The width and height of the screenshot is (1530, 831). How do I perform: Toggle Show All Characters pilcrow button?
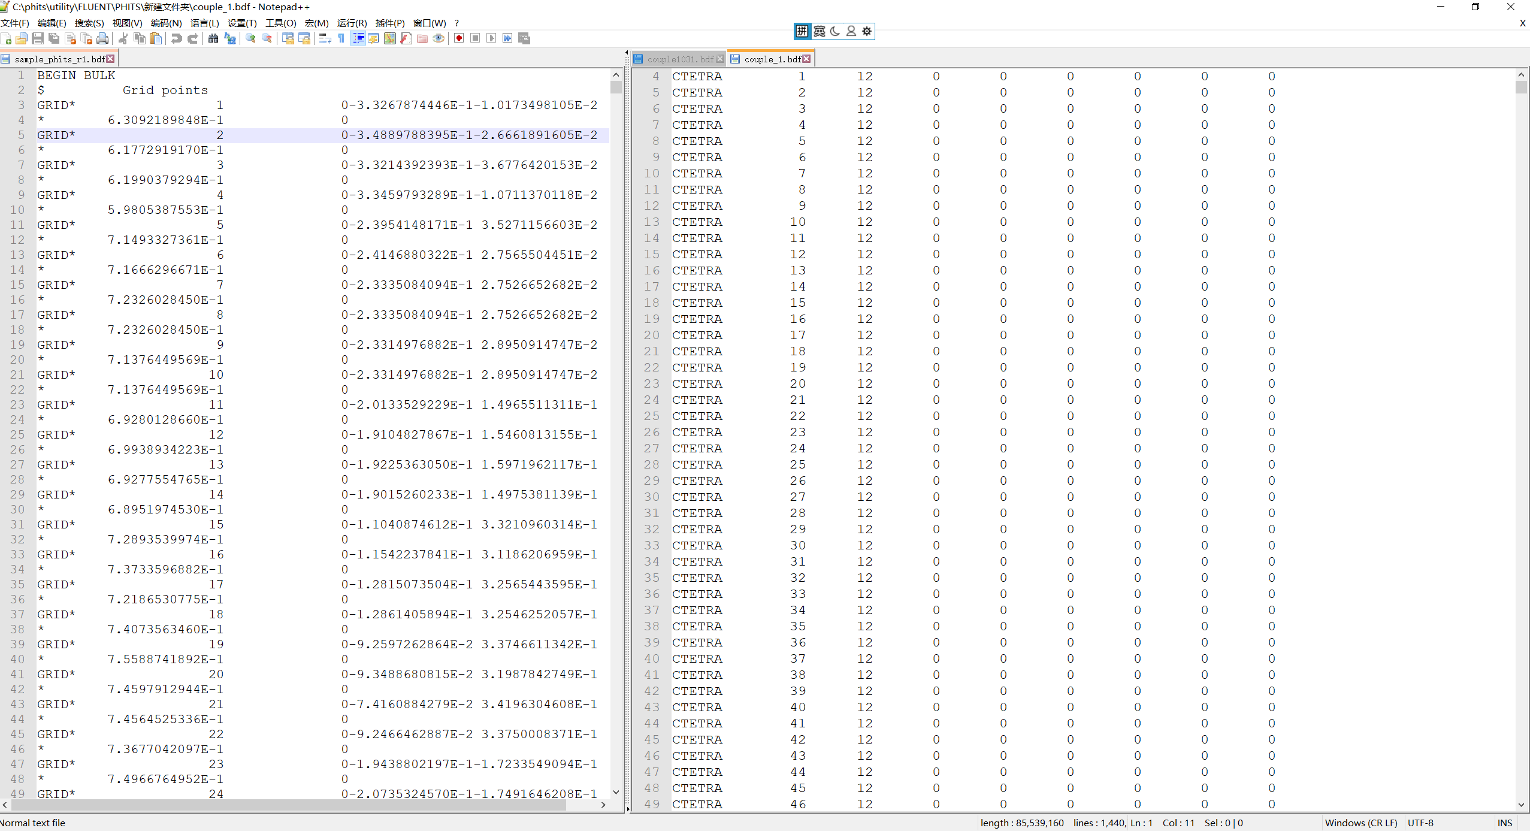click(341, 38)
